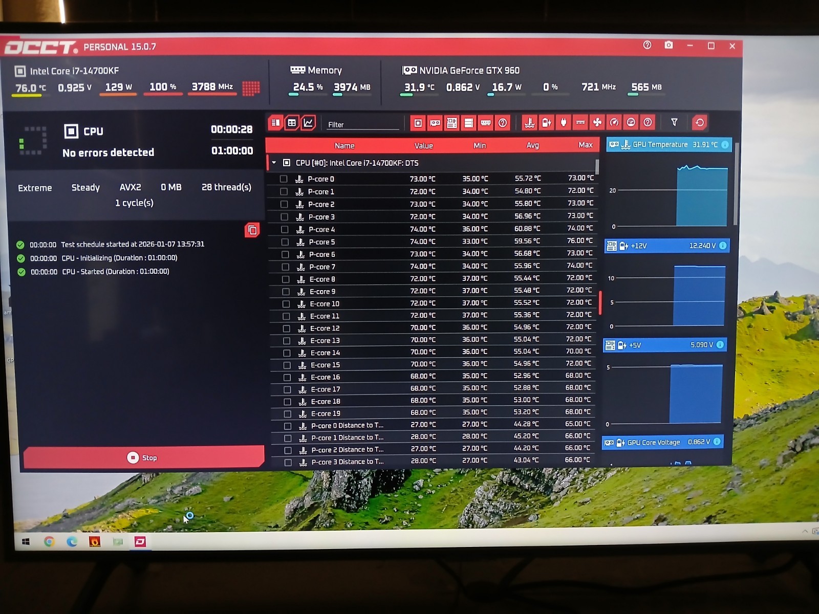Sort by the Max column header
The image size is (819, 614).
point(585,145)
